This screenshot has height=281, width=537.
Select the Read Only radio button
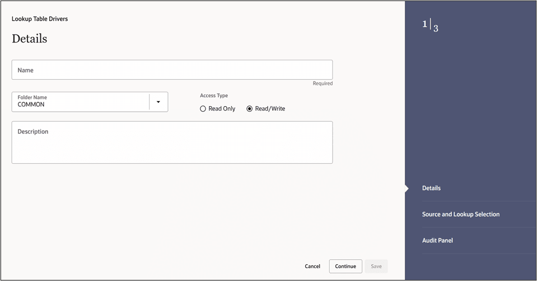(x=203, y=109)
